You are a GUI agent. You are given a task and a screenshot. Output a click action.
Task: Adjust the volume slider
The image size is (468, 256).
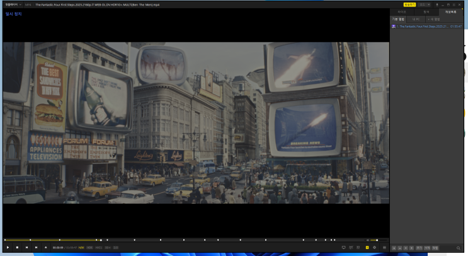point(379,240)
